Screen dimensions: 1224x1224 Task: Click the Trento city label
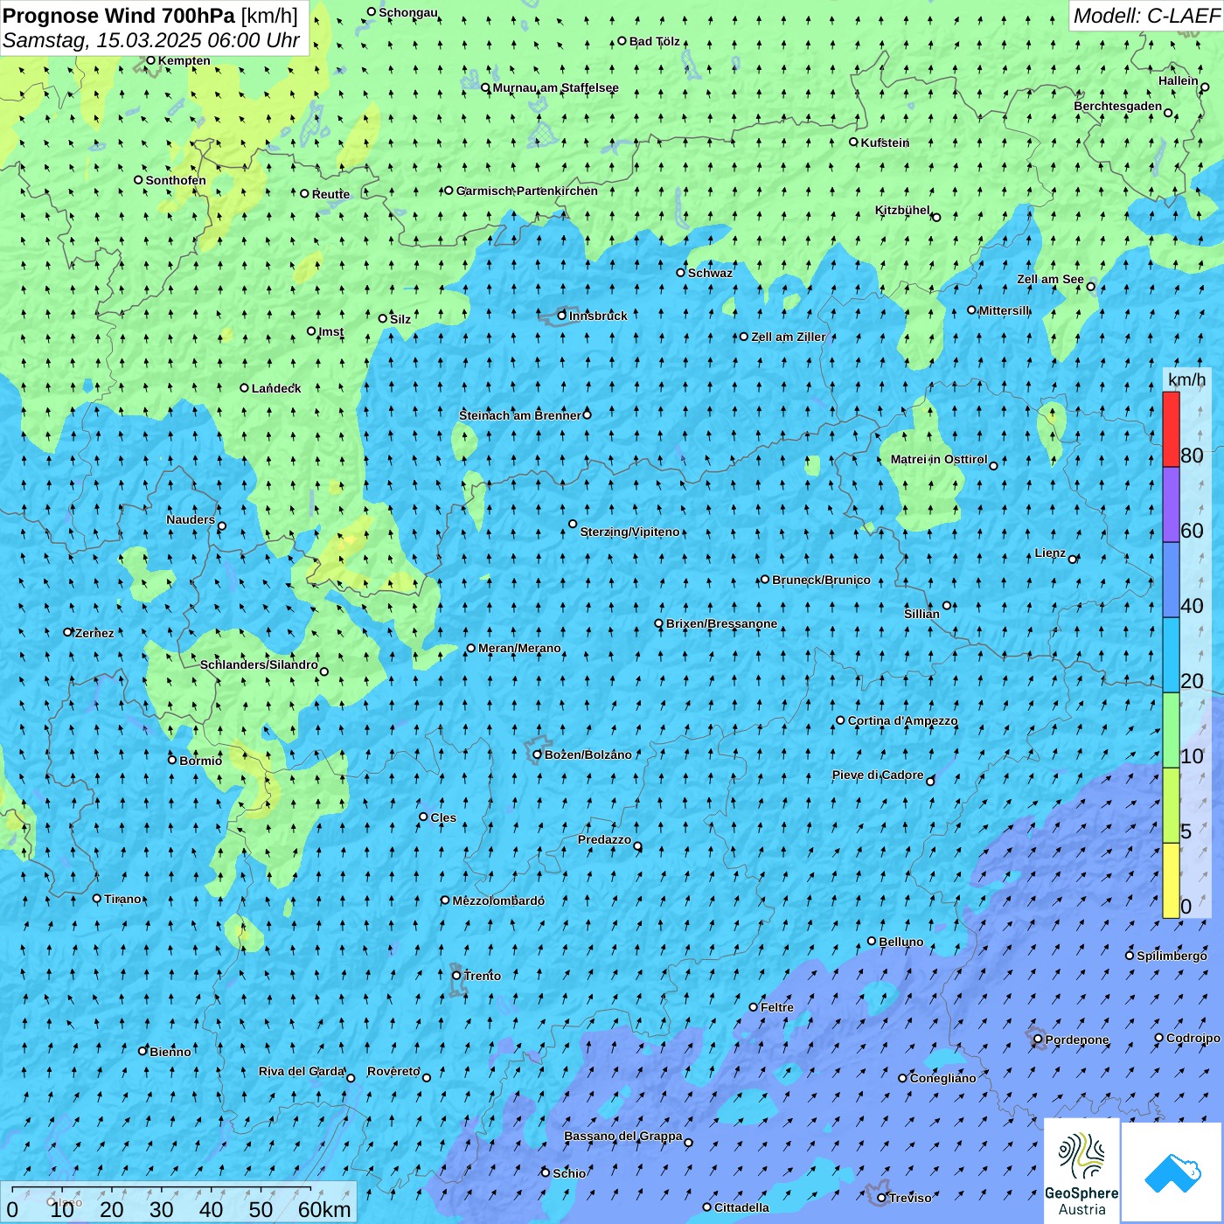point(483,976)
